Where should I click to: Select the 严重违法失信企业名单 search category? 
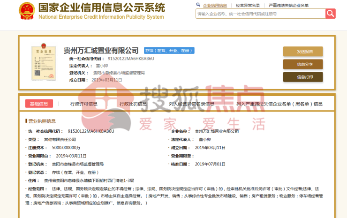click(x=288, y=5)
